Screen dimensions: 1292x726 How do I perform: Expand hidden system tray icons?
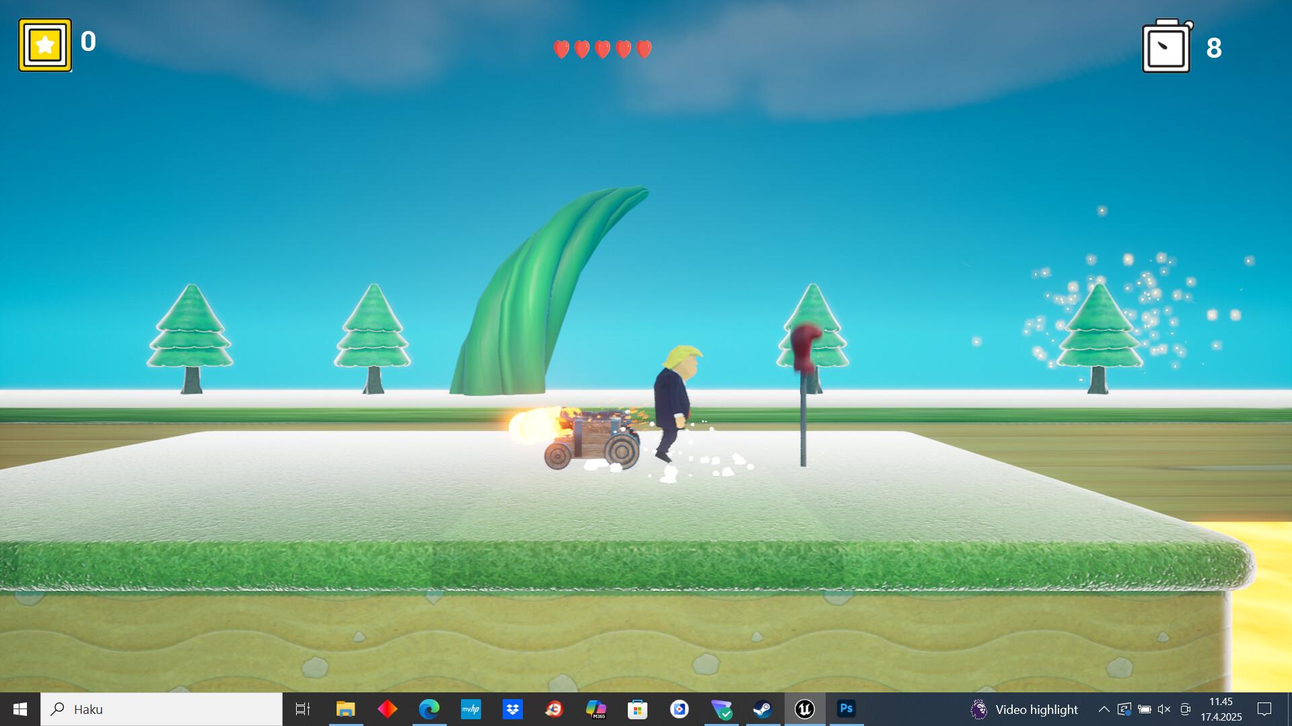pos(1104,709)
